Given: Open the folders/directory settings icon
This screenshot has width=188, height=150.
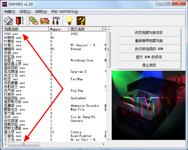Looking at the screenshot, I should point(34,21).
